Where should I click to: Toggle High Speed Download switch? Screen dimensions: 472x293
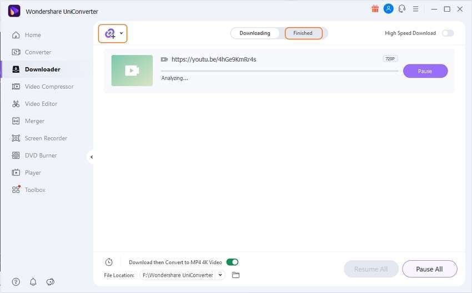[448, 33]
